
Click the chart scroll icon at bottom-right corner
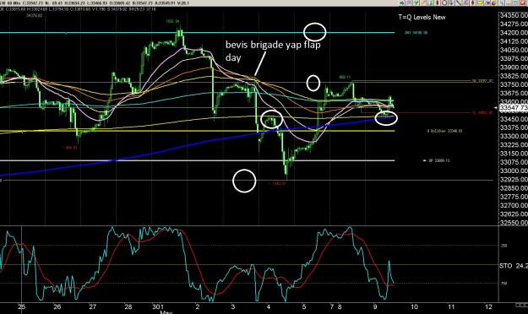[x=522, y=305]
